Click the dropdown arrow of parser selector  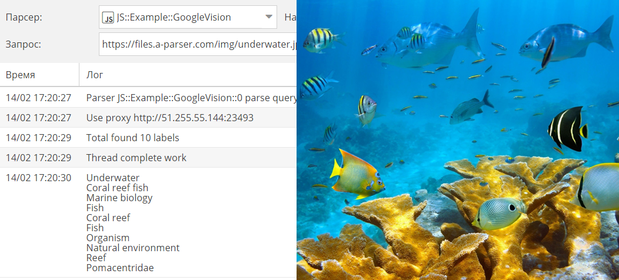pyautogui.click(x=268, y=17)
